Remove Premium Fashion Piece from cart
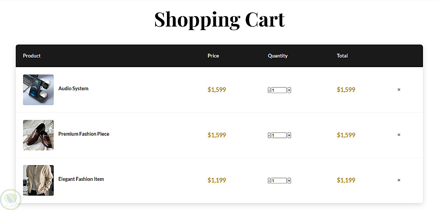 point(399,135)
